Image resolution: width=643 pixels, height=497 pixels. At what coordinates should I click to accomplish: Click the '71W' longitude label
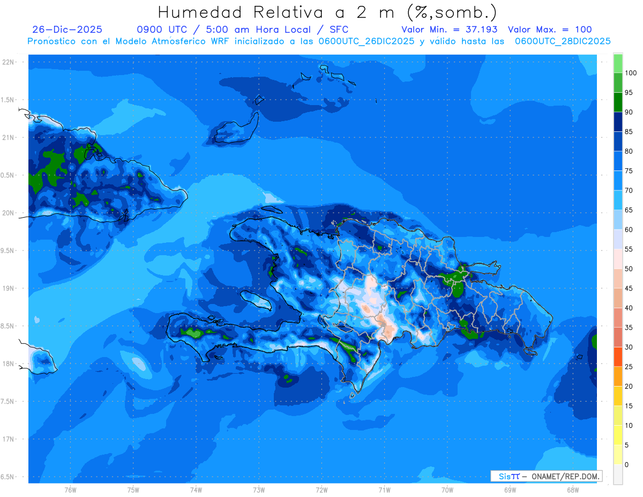click(384, 490)
